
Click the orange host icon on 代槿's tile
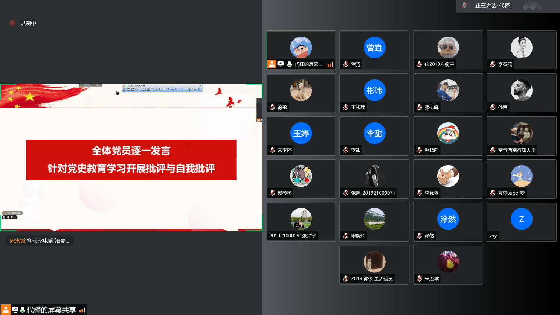click(x=272, y=64)
